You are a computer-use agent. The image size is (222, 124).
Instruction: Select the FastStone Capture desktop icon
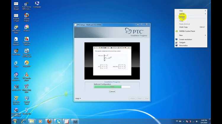coord(27,41)
